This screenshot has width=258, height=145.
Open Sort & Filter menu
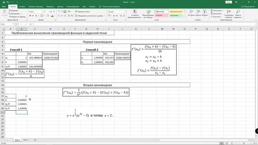point(229,14)
